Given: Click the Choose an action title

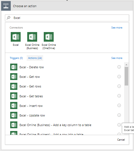Looking at the screenshot, I should 25,6.
